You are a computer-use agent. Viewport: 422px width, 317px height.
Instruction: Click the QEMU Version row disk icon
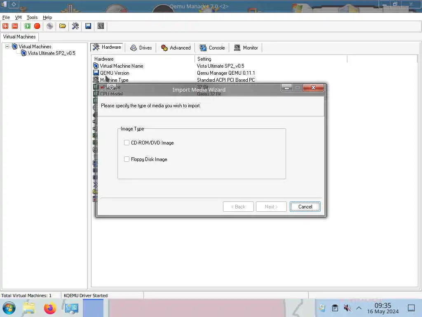(96, 73)
